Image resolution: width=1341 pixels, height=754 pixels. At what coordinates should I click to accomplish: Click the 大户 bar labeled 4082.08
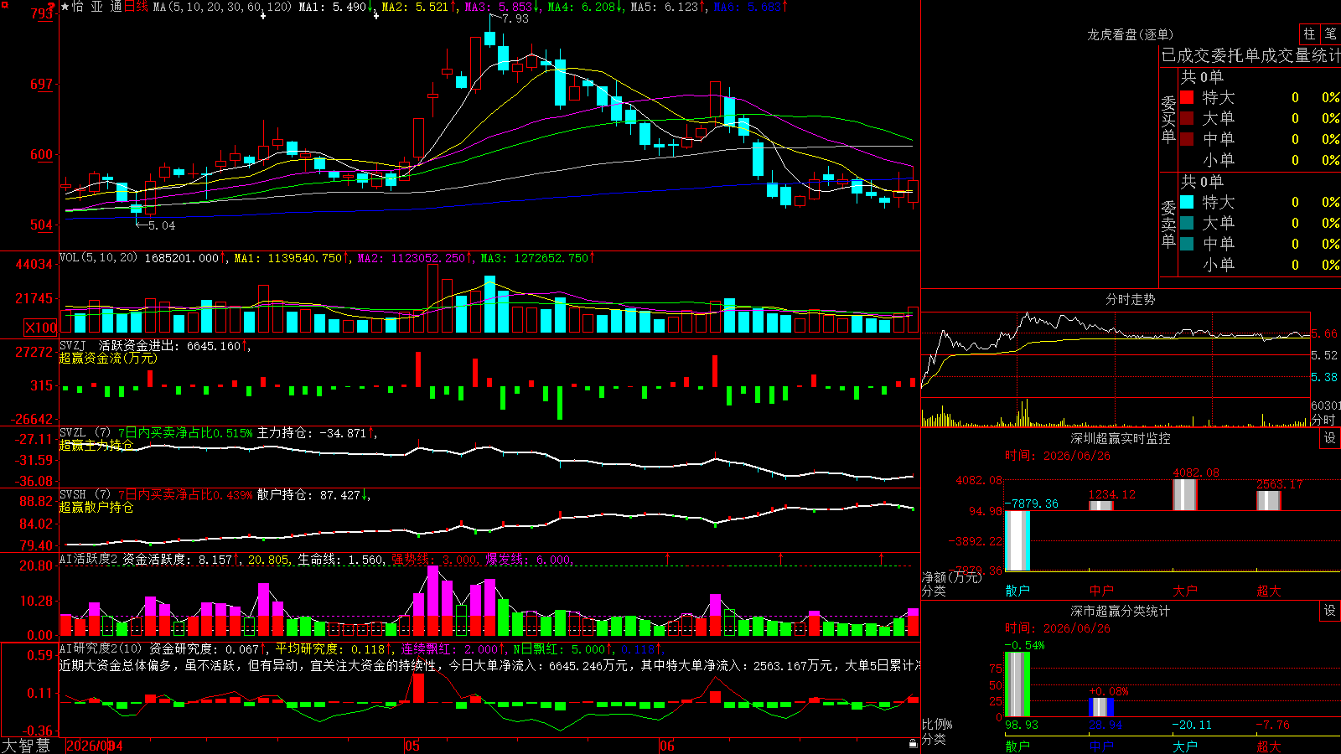1185,495
